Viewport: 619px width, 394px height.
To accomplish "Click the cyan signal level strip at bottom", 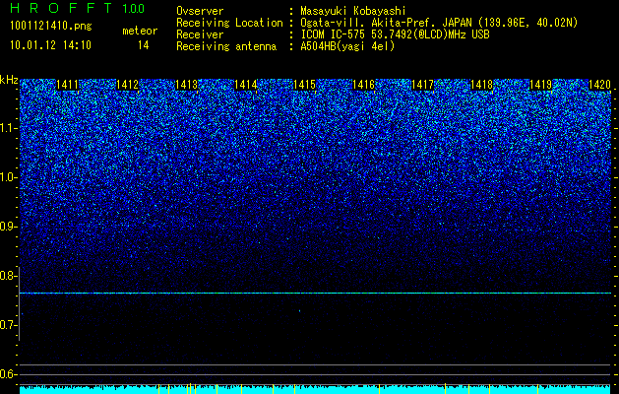I will click(x=315, y=390).
